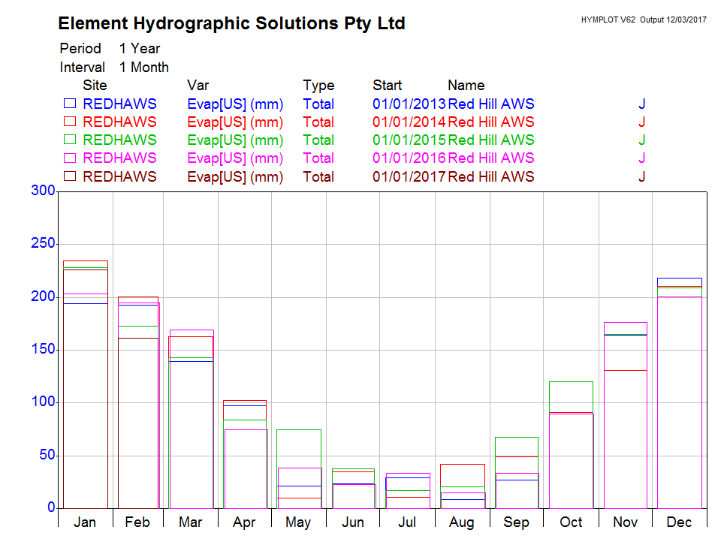Click the Interval 1 Month text

[114, 68]
